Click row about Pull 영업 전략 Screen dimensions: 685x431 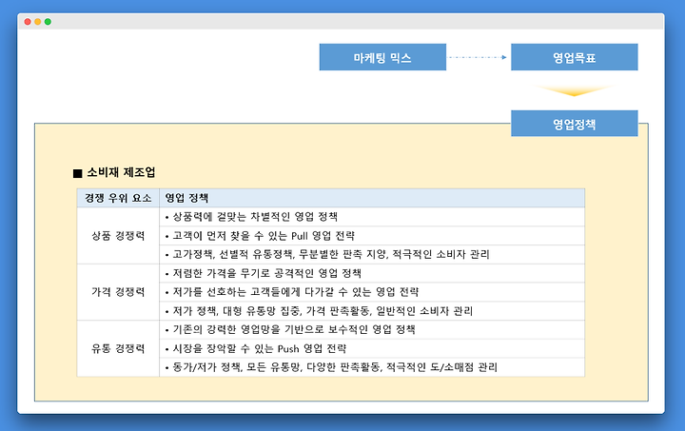coord(372,236)
